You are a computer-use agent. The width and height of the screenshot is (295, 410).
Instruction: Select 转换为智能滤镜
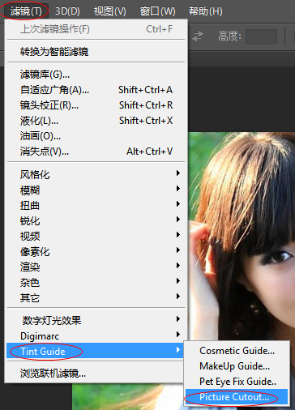[x=96, y=51]
